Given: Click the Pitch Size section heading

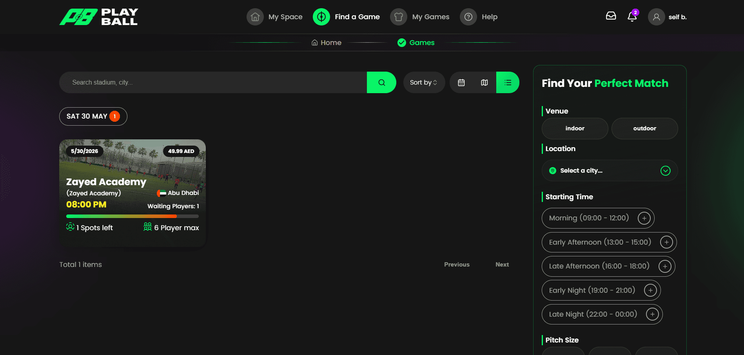Looking at the screenshot, I should (562, 340).
